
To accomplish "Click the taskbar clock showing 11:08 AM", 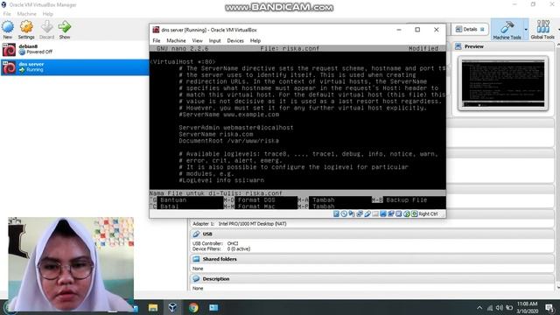I will click(527, 307).
